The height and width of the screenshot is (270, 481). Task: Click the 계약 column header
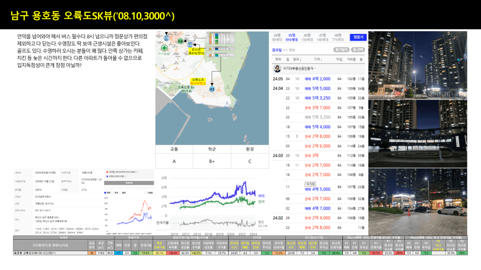tap(278, 59)
